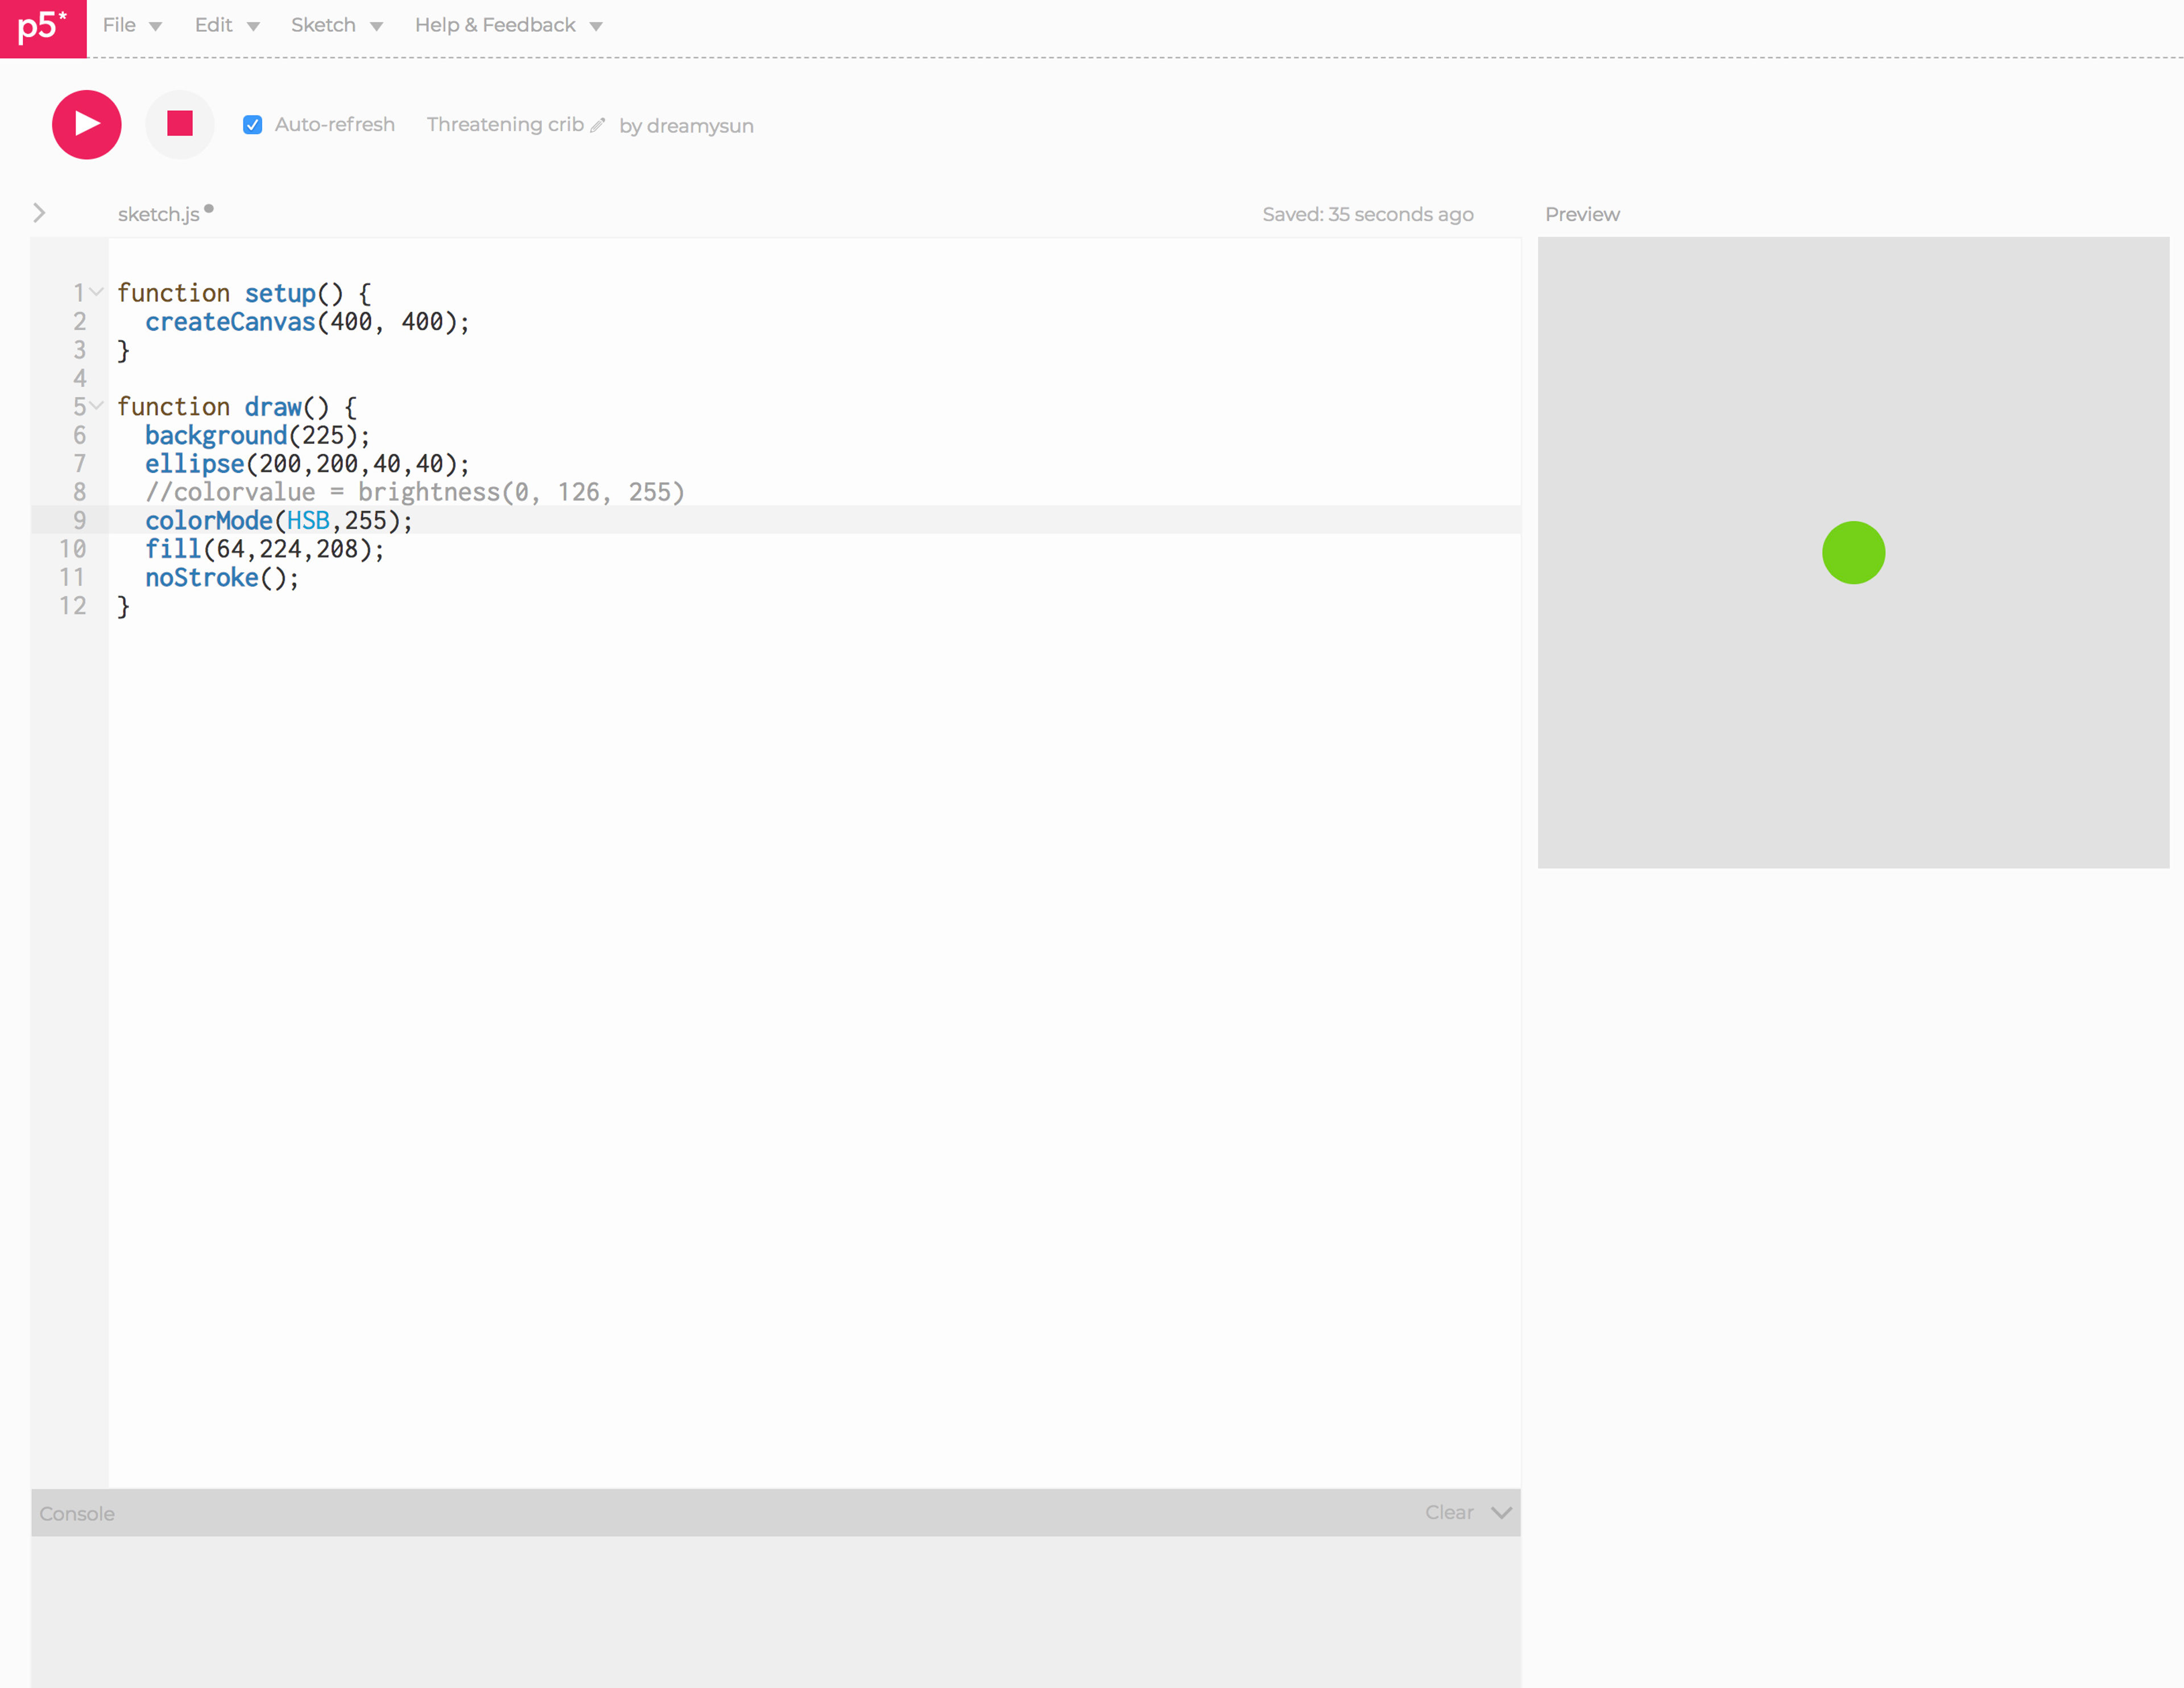Open the dreamysun author link
This screenshot has width=2184, height=1688.
pyautogui.click(x=700, y=126)
